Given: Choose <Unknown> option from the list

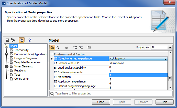Looking at the screenshot, I should (138, 63).
